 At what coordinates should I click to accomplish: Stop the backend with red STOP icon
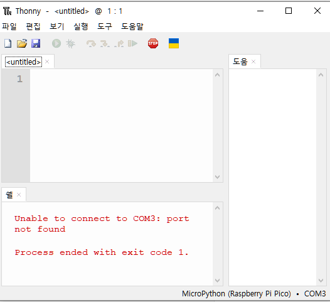[x=153, y=43]
